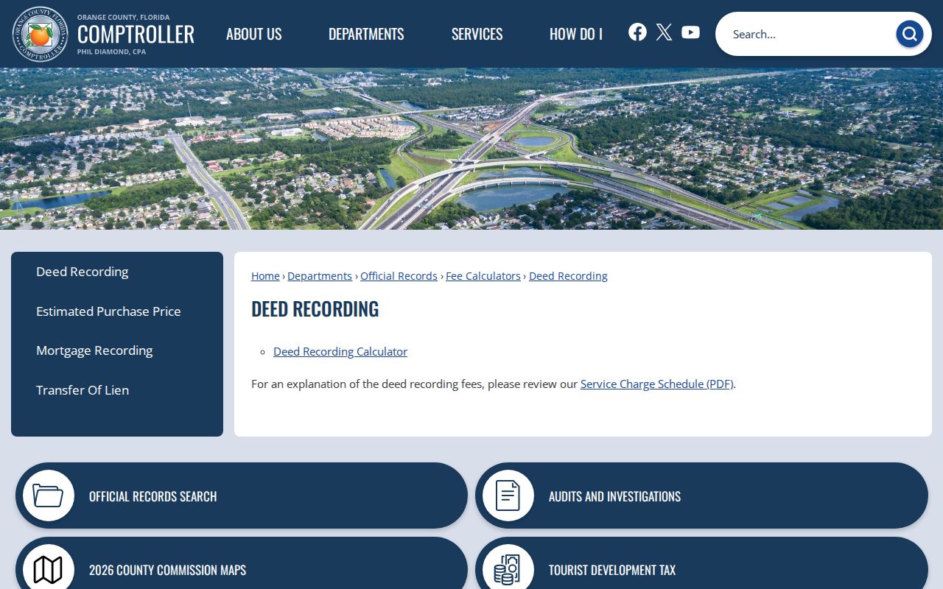
Task: Open the Services menu
Action: [477, 34]
